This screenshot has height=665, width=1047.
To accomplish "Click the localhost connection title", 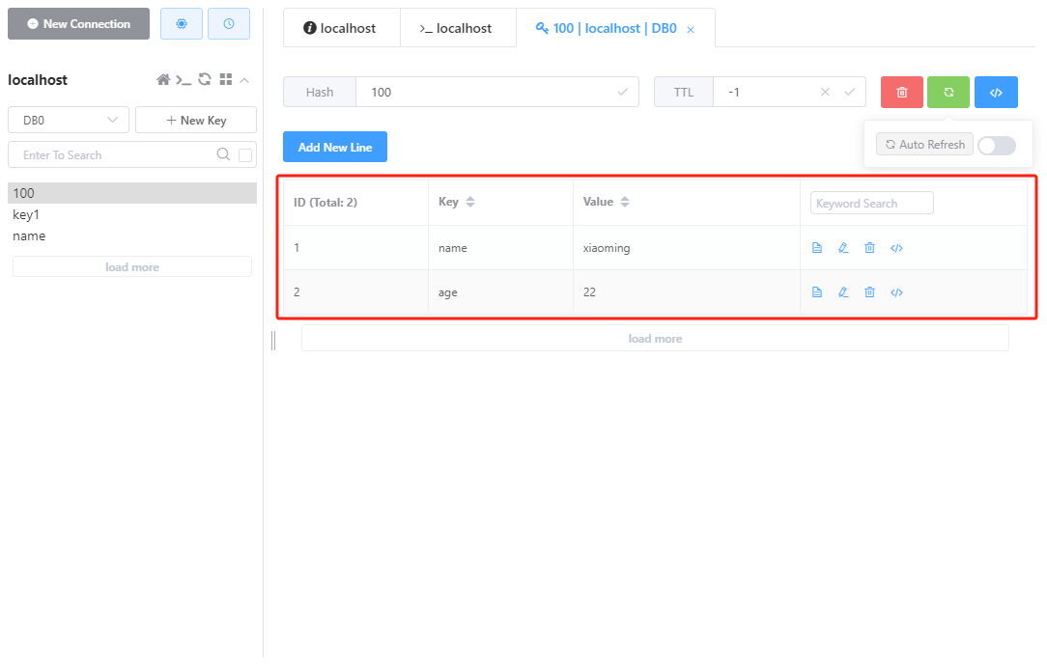I will [x=38, y=80].
